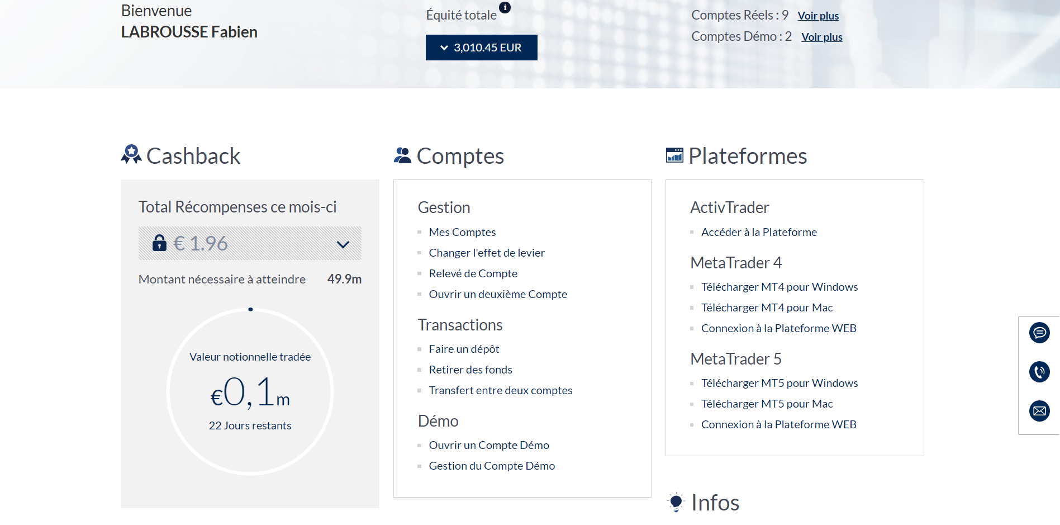Click the email envelope contact icon
Viewport: 1060px width, 525px height.
1039,411
